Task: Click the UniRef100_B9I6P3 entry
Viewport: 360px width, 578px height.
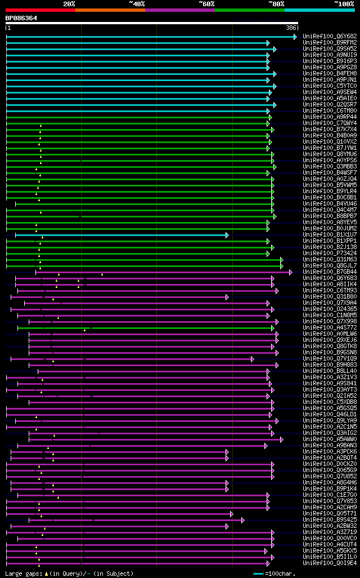Action: tap(330, 61)
